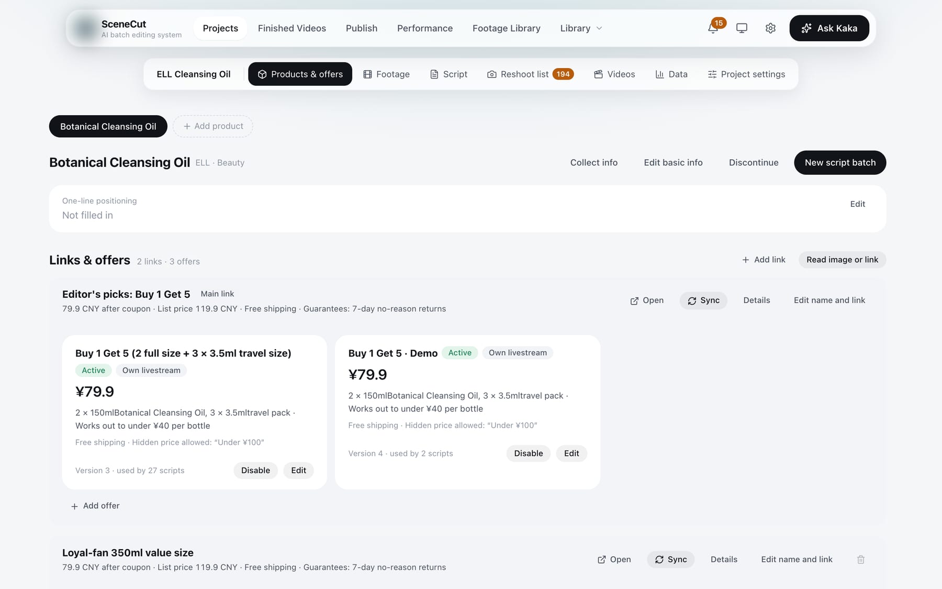
Task: Disable the Version 3 offer
Action: 255,471
